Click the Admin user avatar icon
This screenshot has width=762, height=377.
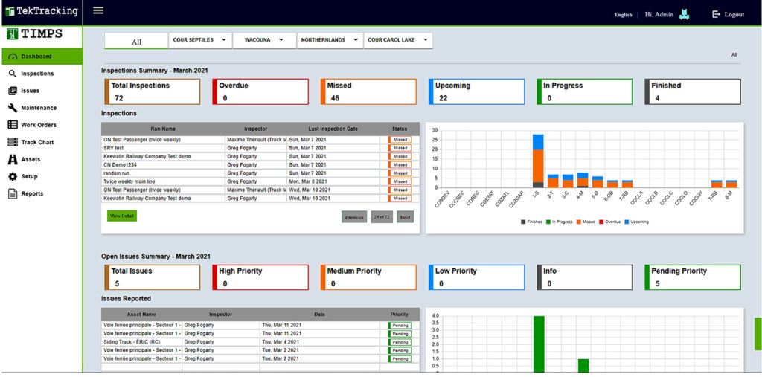[x=685, y=13]
